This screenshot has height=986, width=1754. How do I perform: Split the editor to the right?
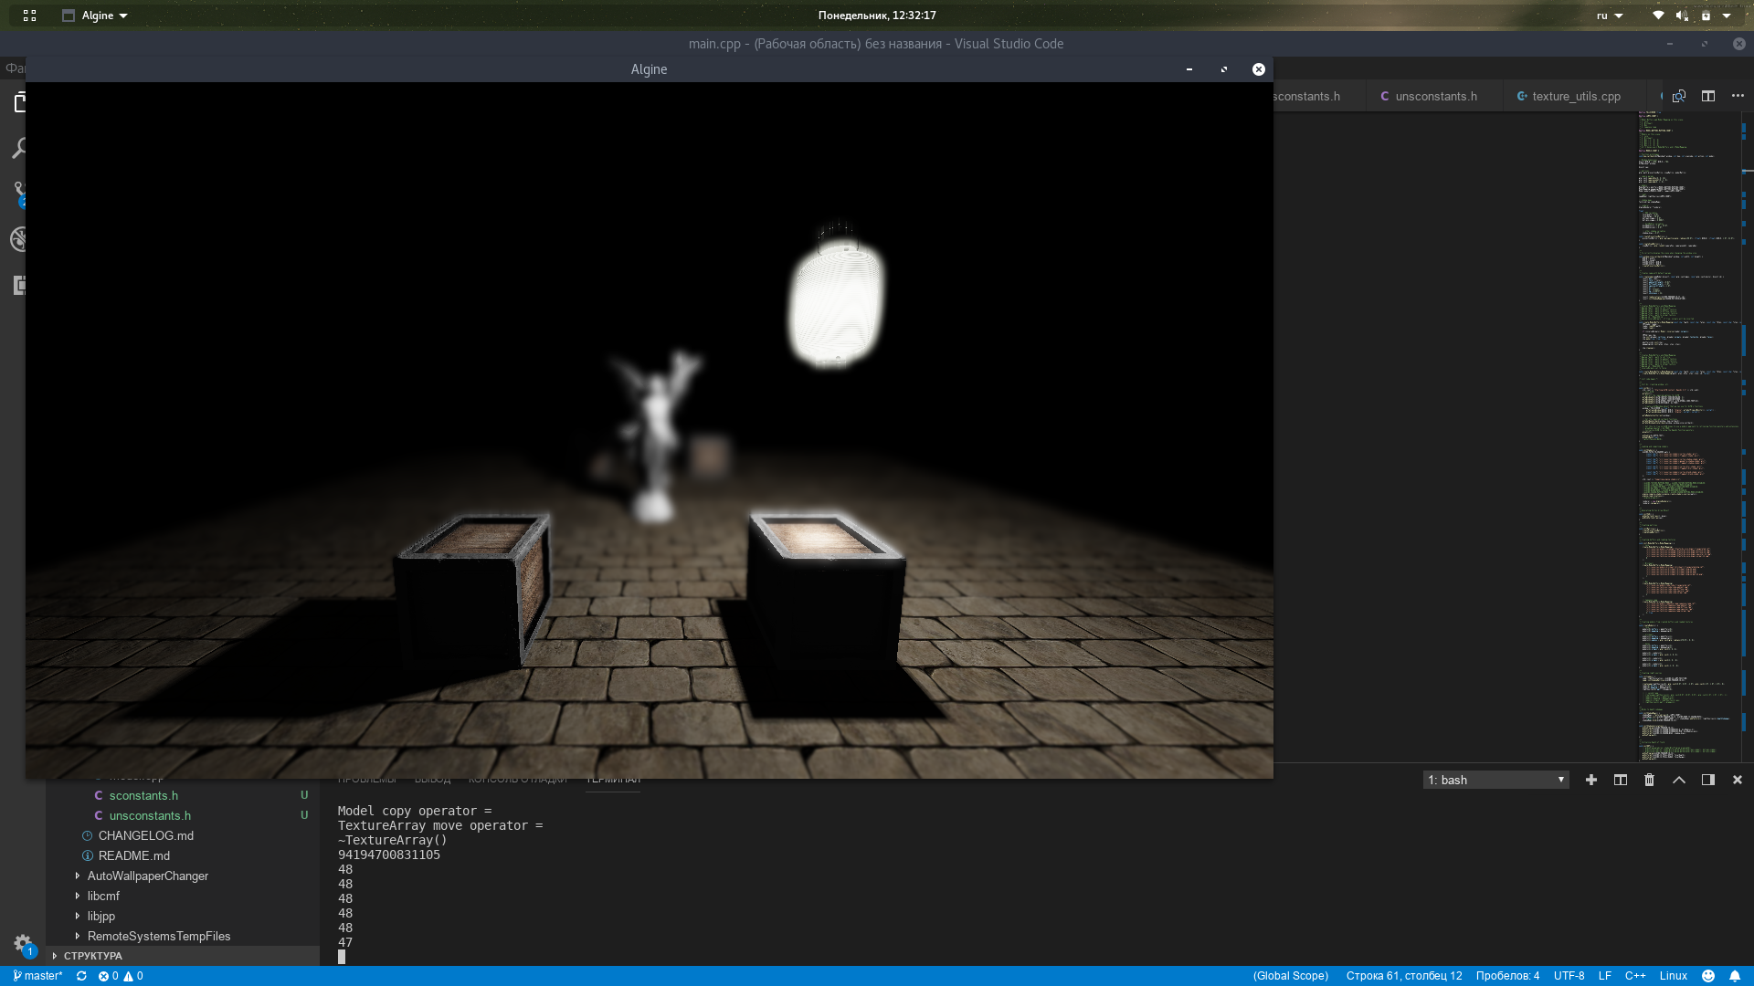pos(1707,96)
